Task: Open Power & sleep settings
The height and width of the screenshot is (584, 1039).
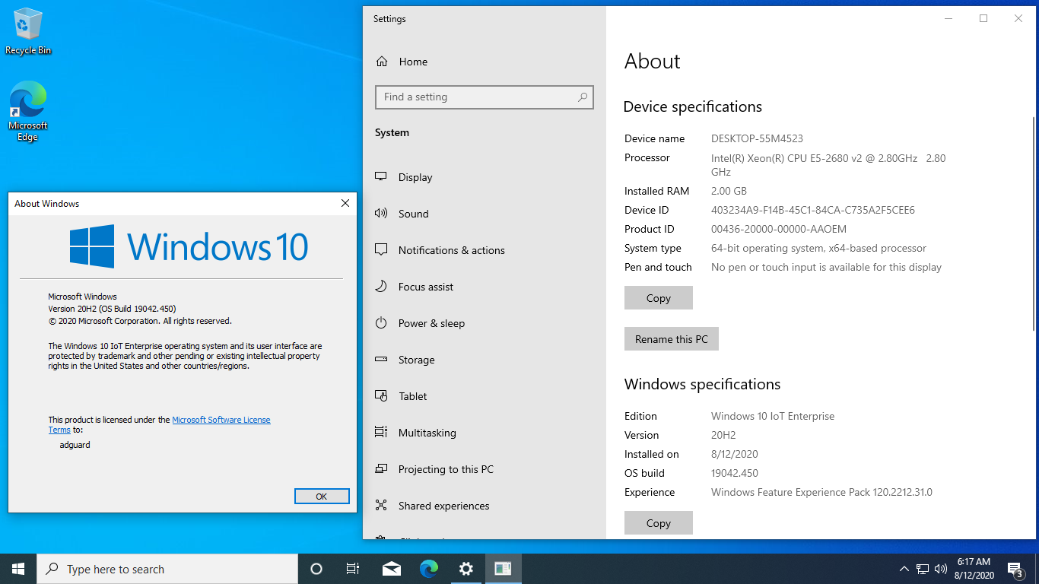Action: pos(485,323)
